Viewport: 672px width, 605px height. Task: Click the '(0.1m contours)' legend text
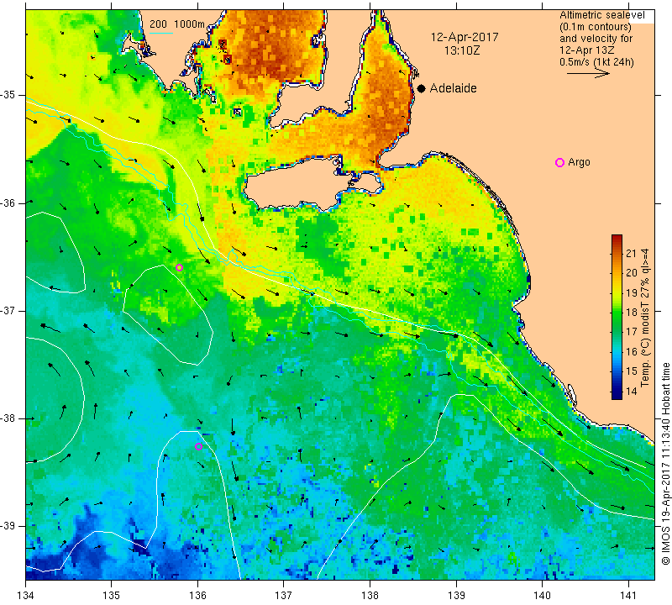pos(596,27)
